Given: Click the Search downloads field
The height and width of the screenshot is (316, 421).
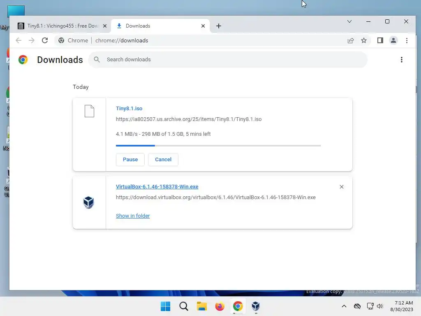Looking at the screenshot, I should (228, 60).
